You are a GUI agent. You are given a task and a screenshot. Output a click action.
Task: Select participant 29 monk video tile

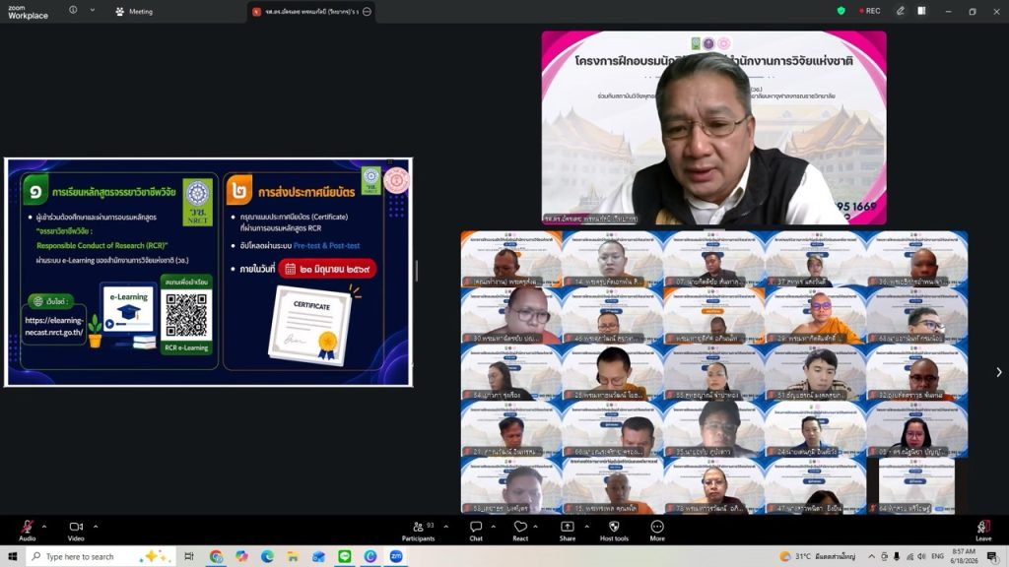[x=815, y=316]
